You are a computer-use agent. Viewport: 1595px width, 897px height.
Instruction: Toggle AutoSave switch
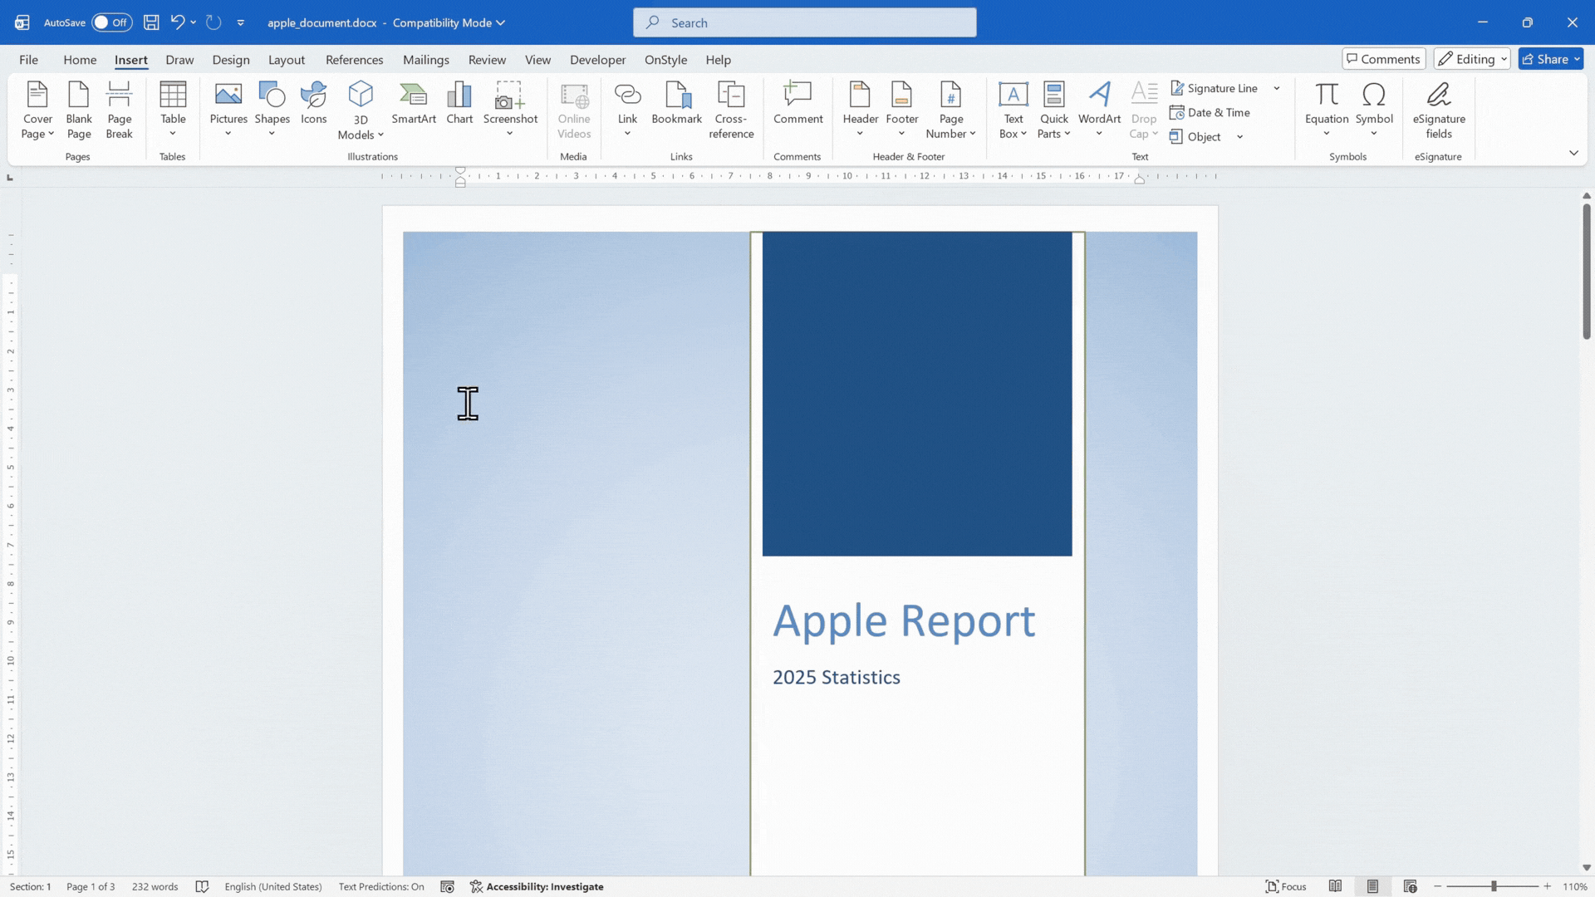[111, 22]
